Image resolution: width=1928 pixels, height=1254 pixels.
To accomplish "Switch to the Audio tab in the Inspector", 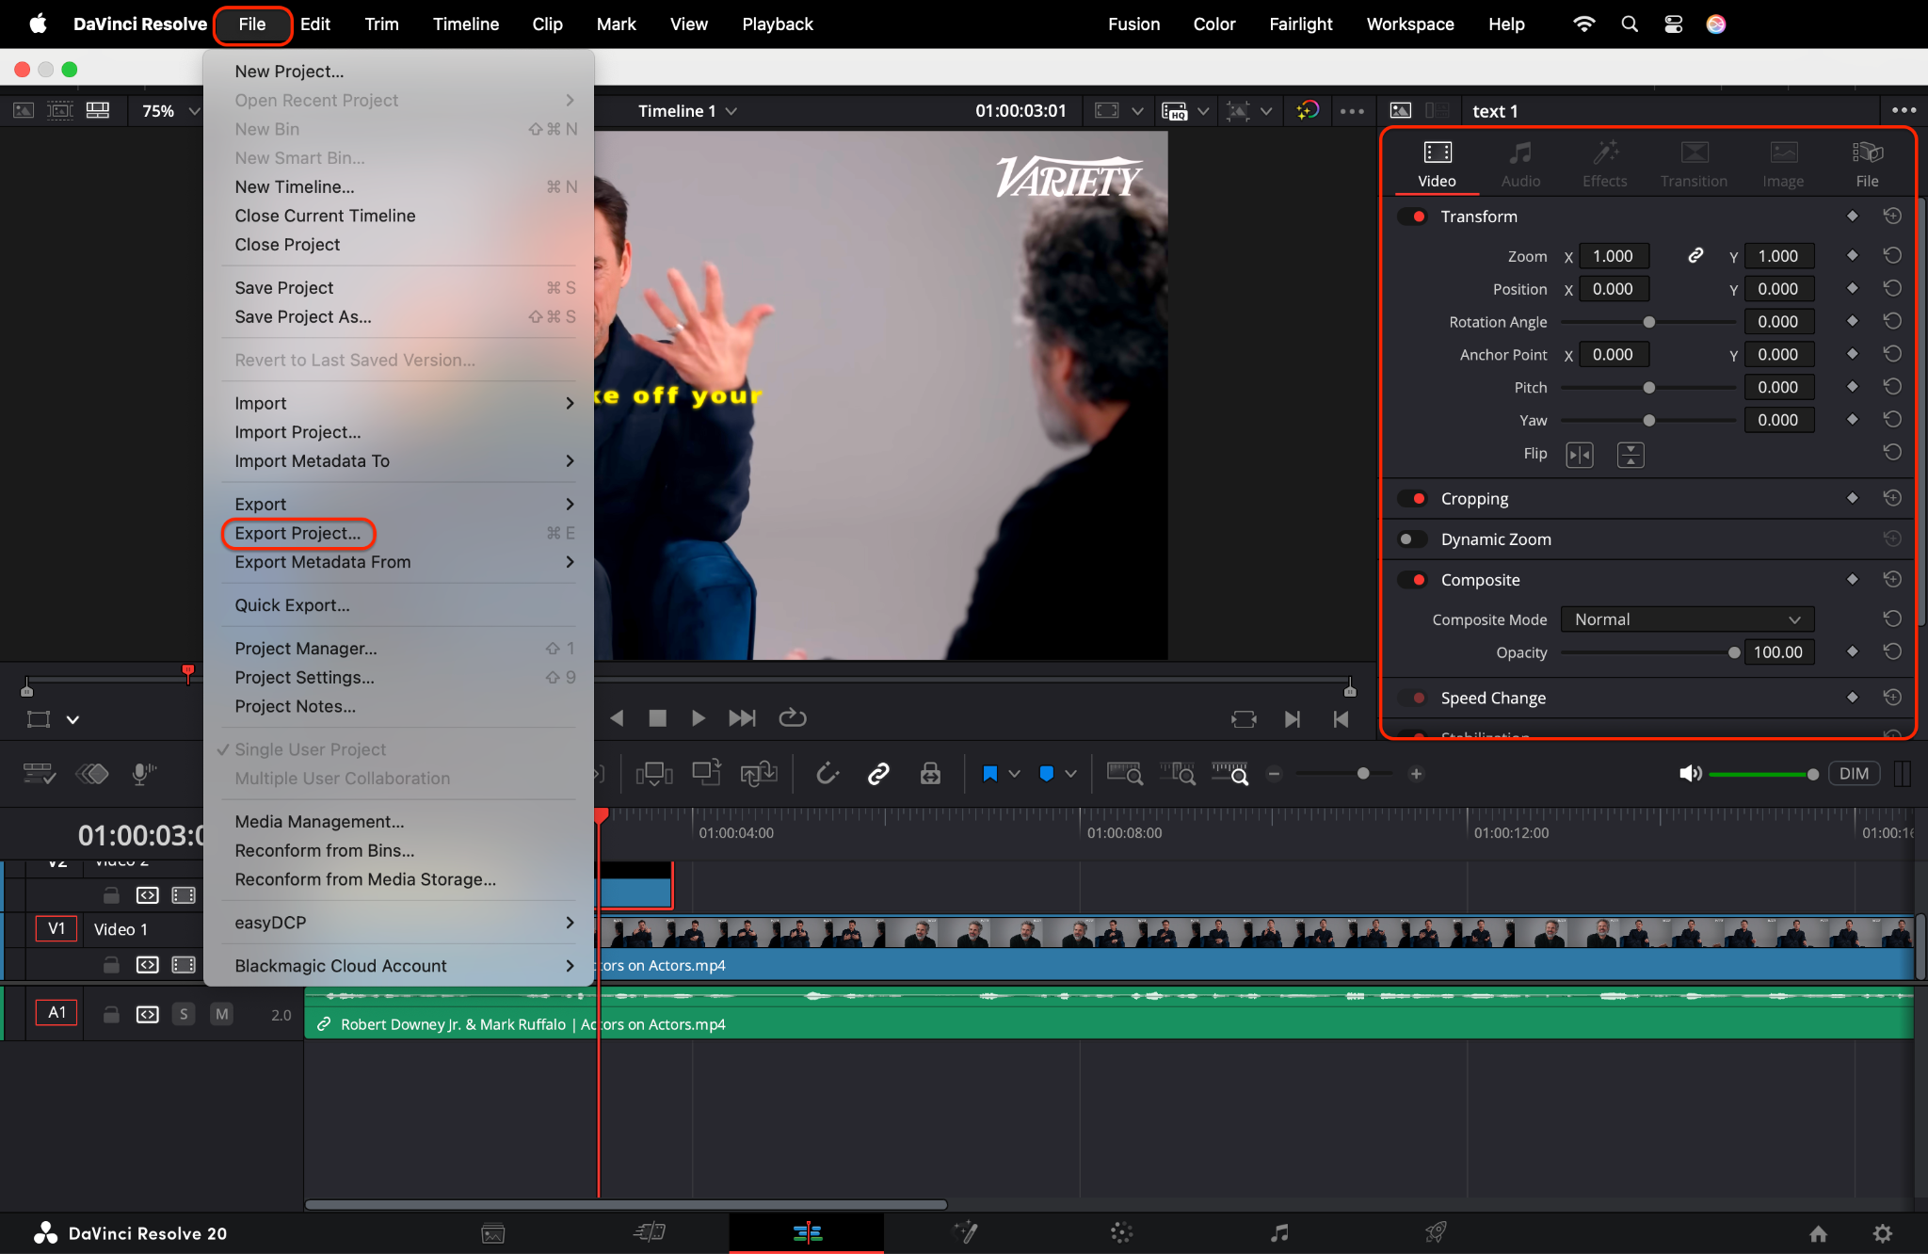I will (x=1519, y=163).
